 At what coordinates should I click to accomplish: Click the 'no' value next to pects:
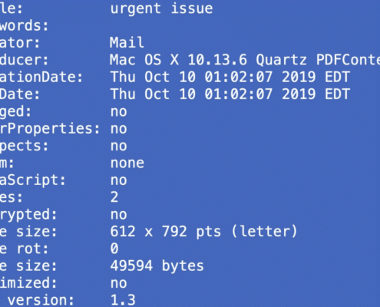coord(118,147)
